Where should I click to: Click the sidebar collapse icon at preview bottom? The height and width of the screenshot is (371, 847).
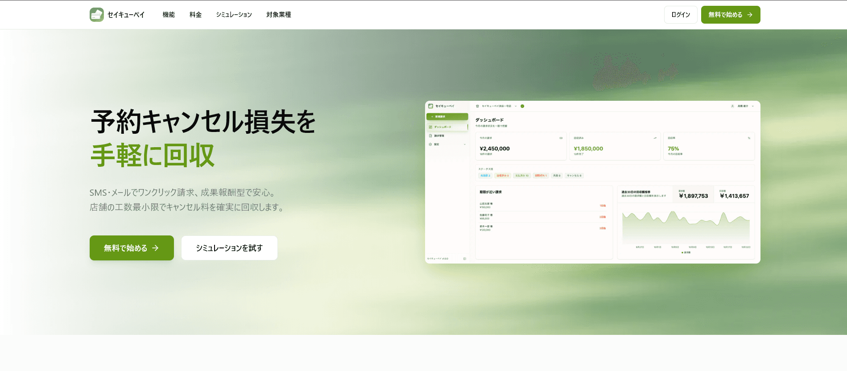(x=465, y=259)
